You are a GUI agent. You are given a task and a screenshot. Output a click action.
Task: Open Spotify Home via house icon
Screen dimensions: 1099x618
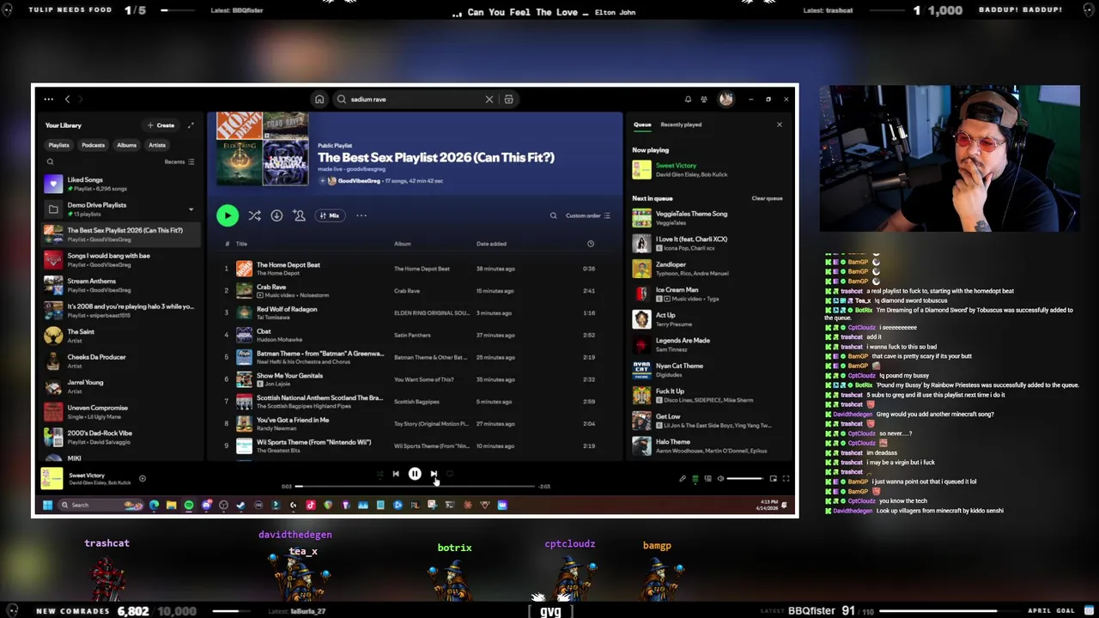tap(319, 100)
